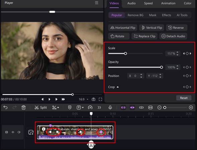Click the Position Y input field
197x150 pixels.
coord(155,76)
